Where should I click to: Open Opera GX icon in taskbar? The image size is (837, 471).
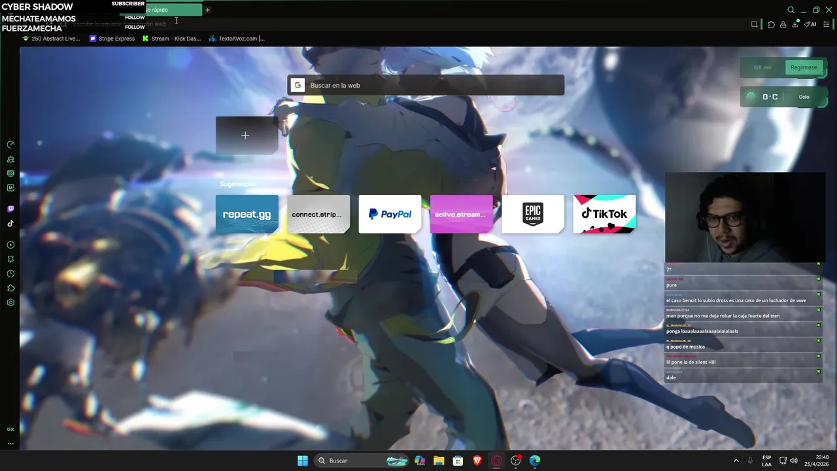tap(496, 461)
